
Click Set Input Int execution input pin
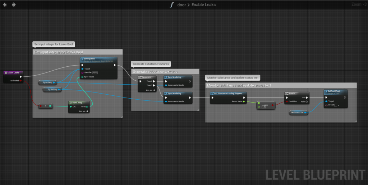pos(82,65)
